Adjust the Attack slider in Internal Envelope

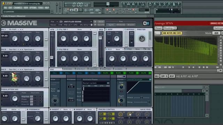142,98
